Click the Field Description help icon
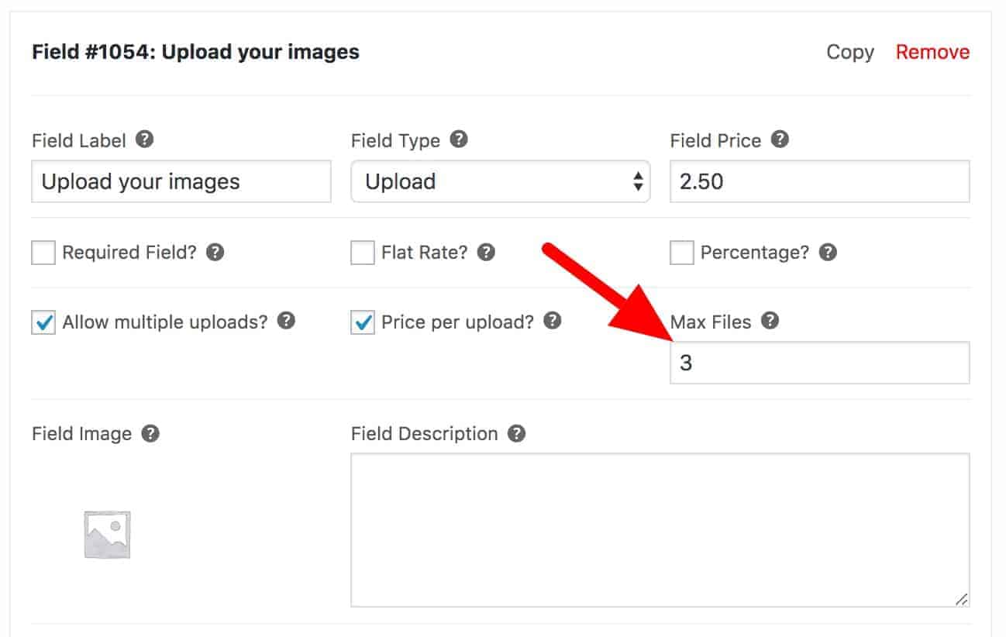Viewport: 1006px width, 637px height. (x=517, y=433)
